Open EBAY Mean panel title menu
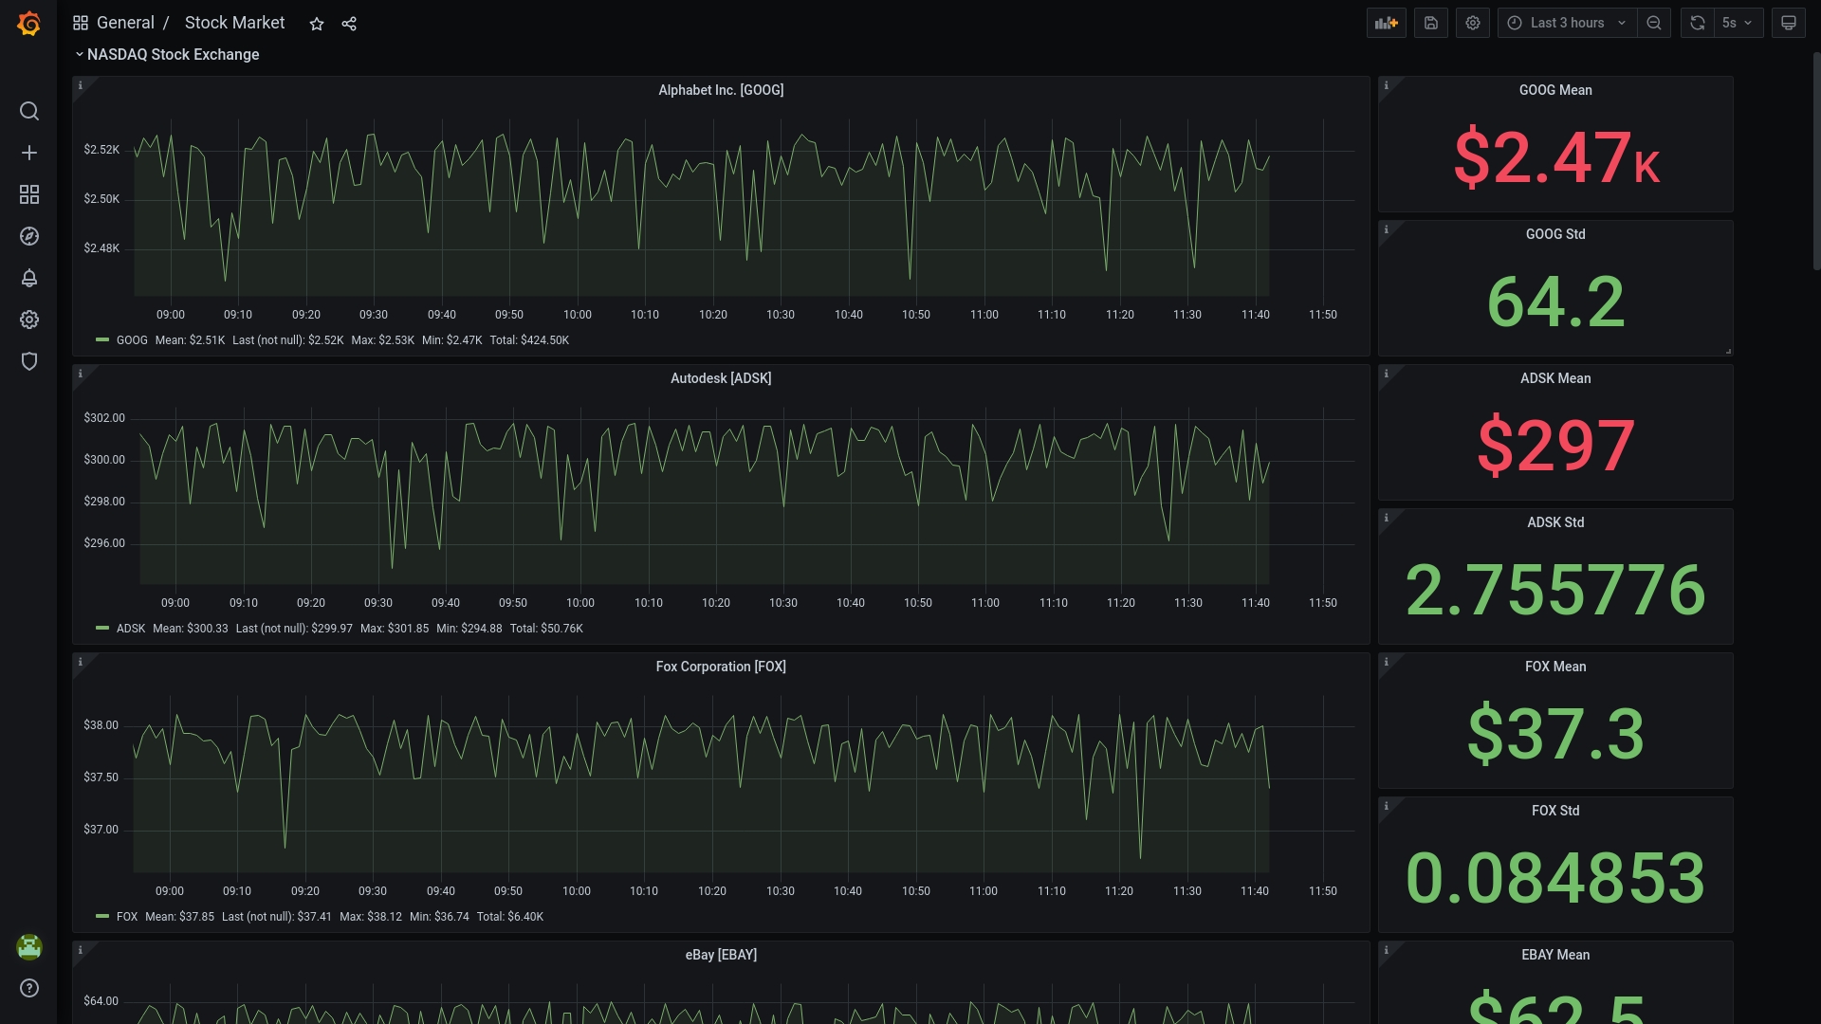 click(x=1555, y=955)
